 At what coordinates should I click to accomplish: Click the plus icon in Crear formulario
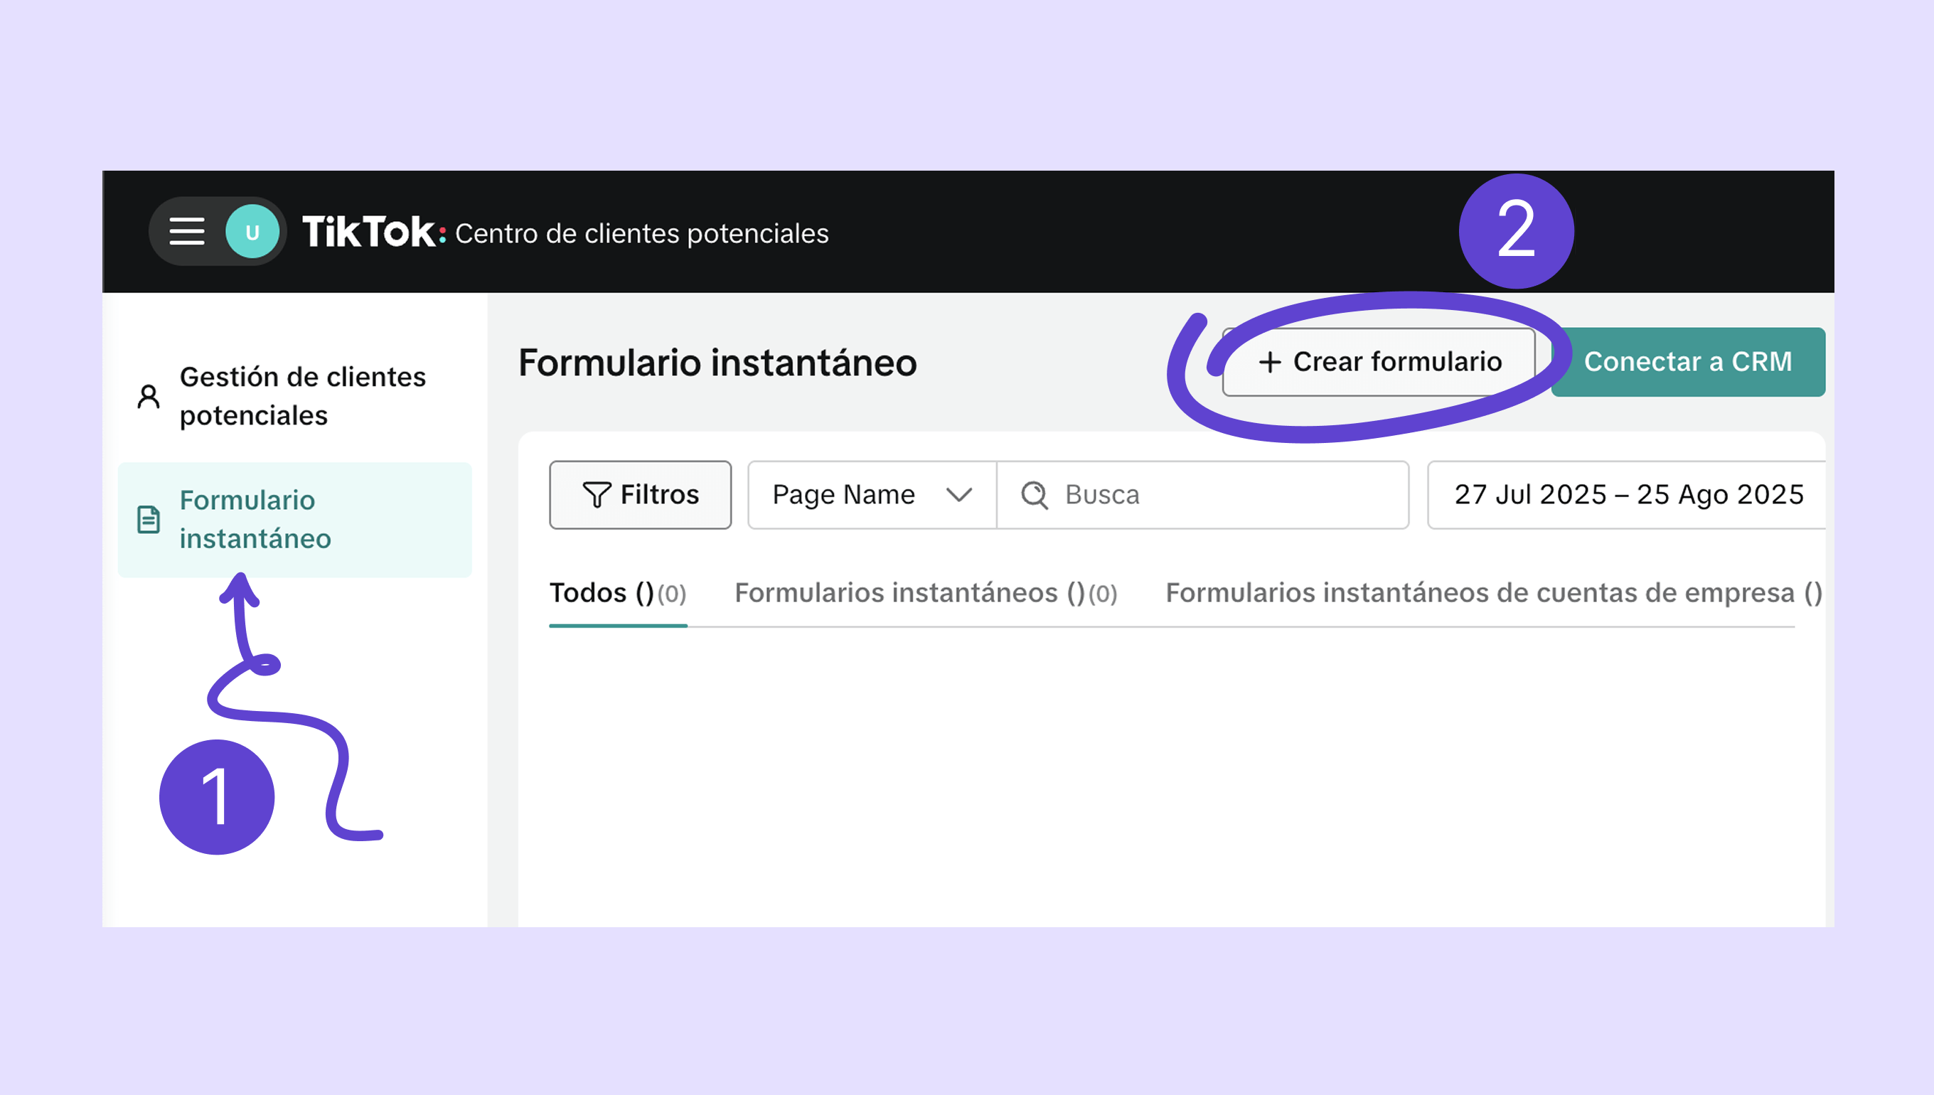[x=1270, y=363]
